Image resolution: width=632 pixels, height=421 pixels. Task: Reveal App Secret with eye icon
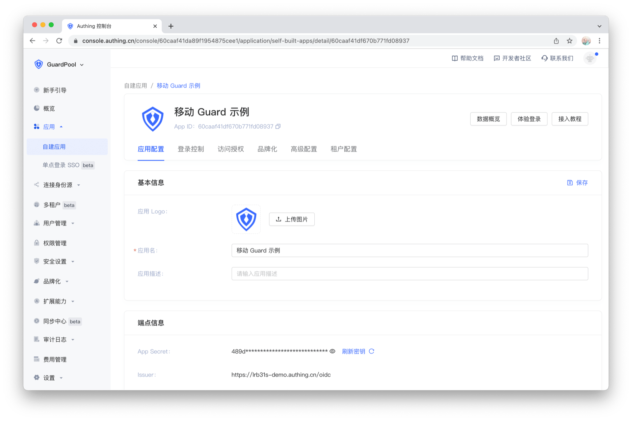point(332,351)
